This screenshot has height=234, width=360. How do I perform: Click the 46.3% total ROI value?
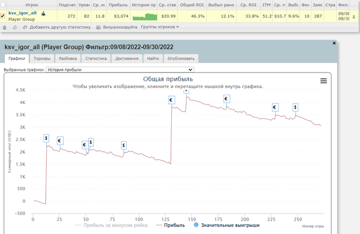point(197,16)
